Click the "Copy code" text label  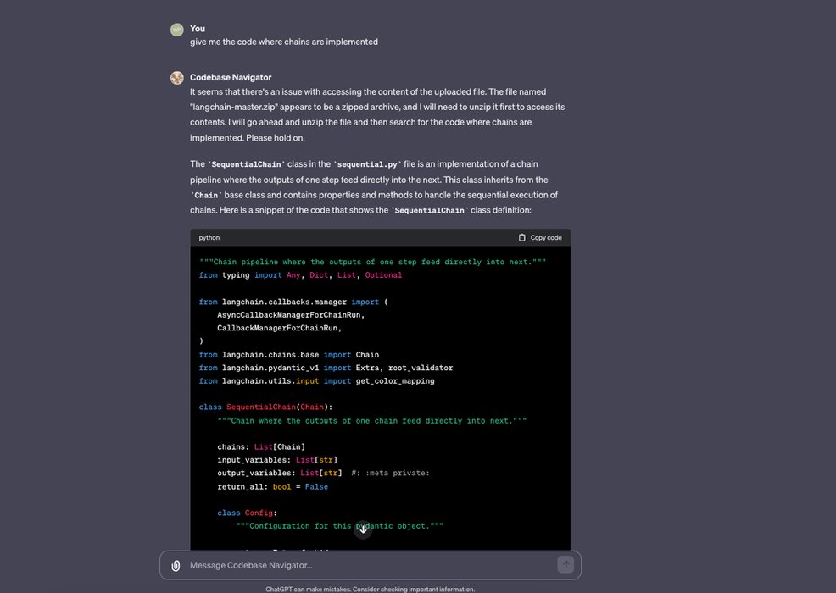[545, 238]
